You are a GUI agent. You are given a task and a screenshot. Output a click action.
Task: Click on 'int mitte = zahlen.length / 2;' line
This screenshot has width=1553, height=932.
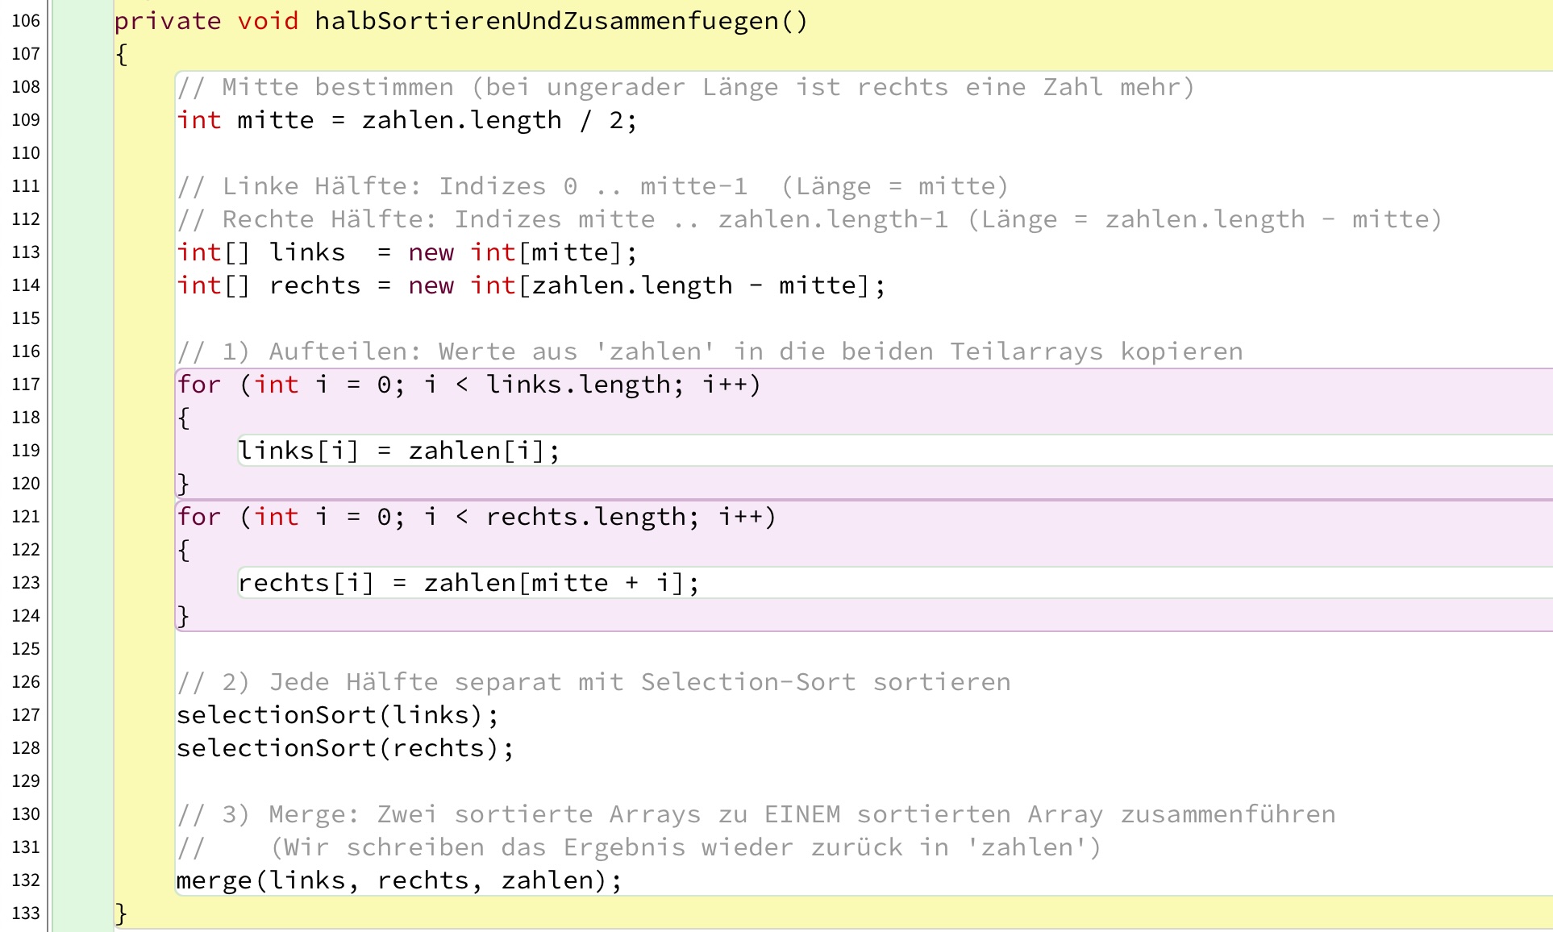click(406, 121)
